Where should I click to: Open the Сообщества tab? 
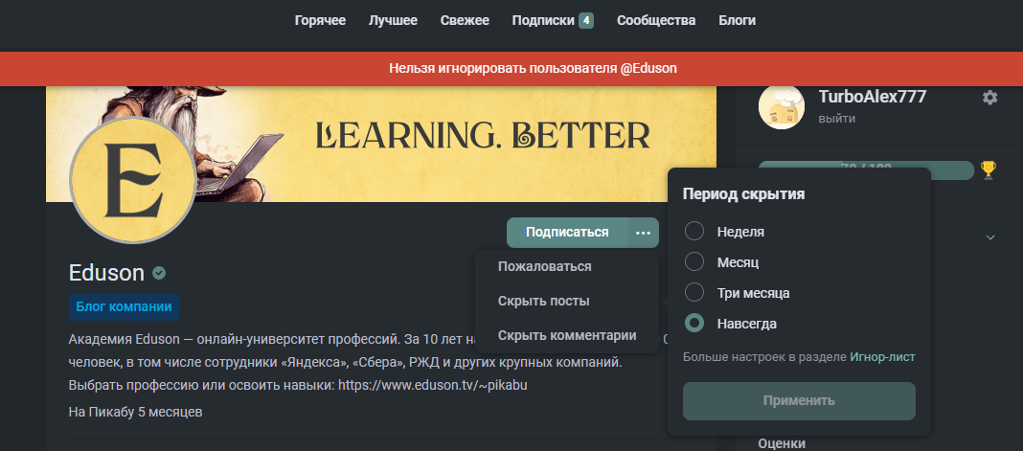click(656, 20)
